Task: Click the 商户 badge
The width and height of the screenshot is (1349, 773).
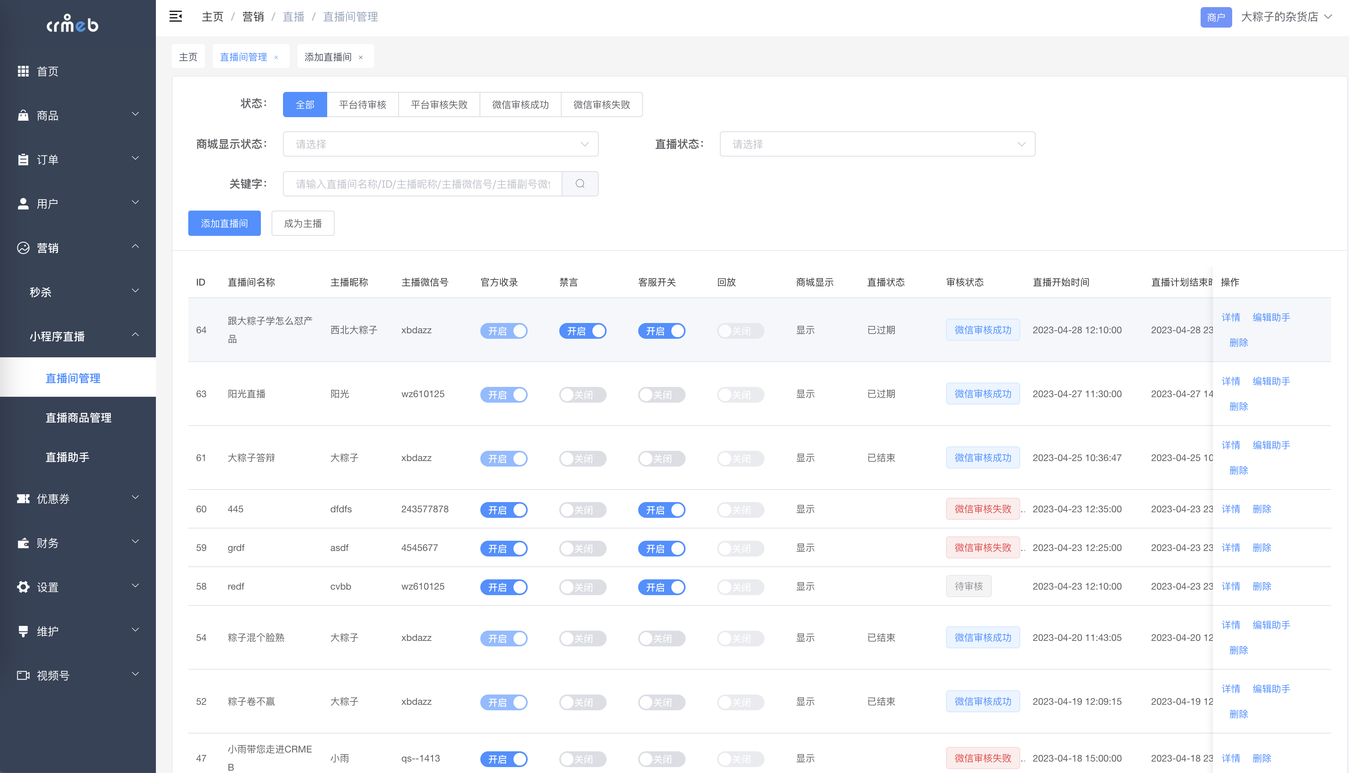Action: click(1216, 17)
